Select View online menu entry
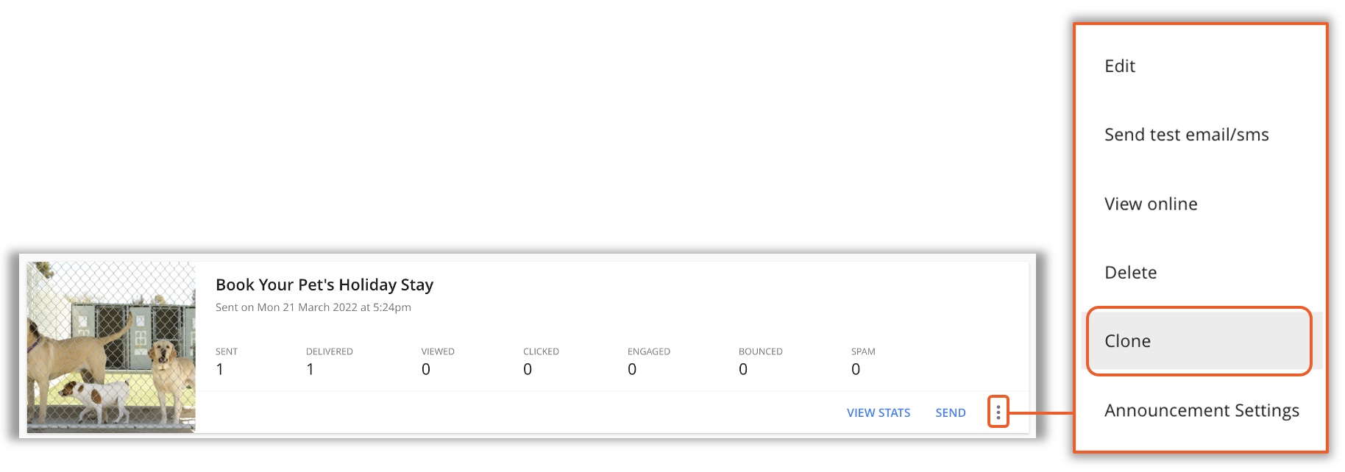 (1151, 204)
